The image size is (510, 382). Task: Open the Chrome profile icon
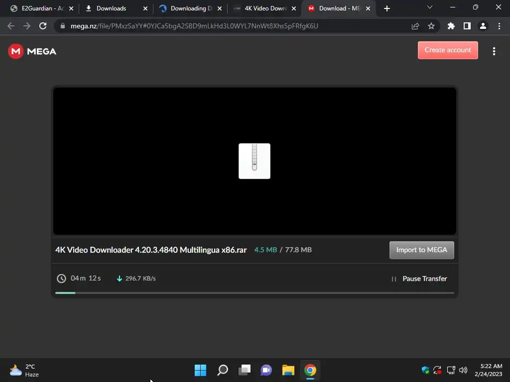(x=483, y=26)
